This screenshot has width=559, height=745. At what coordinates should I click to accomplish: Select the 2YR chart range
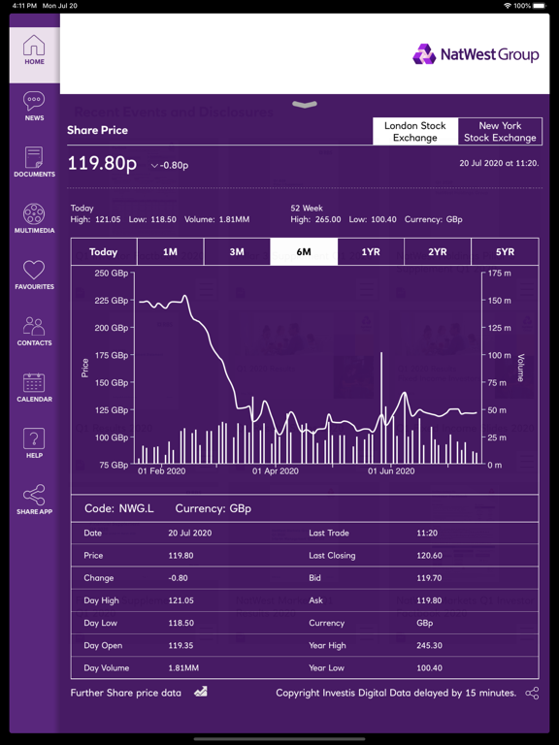(438, 252)
